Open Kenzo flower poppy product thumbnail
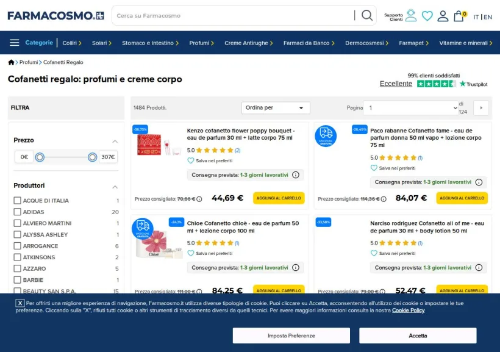500x352 pixels. click(159, 145)
